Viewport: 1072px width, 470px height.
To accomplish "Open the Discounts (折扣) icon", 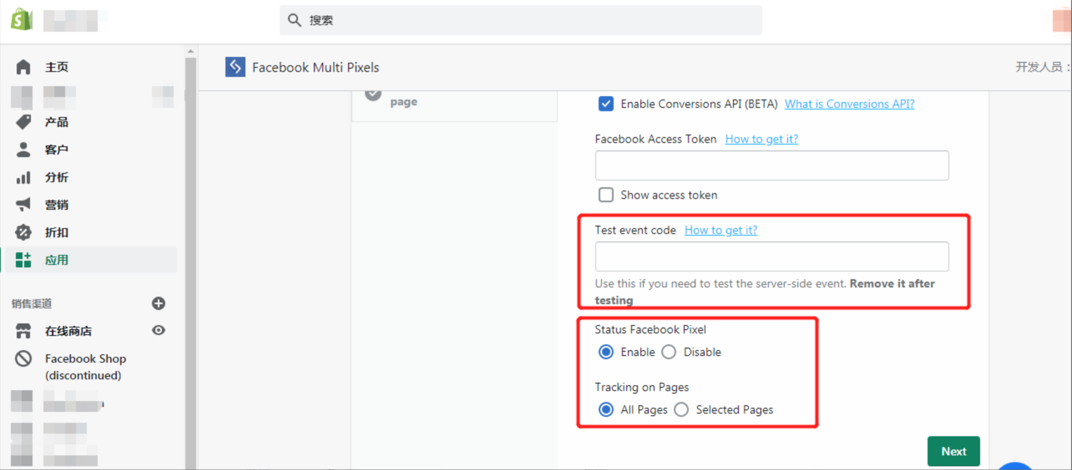I will 23,232.
